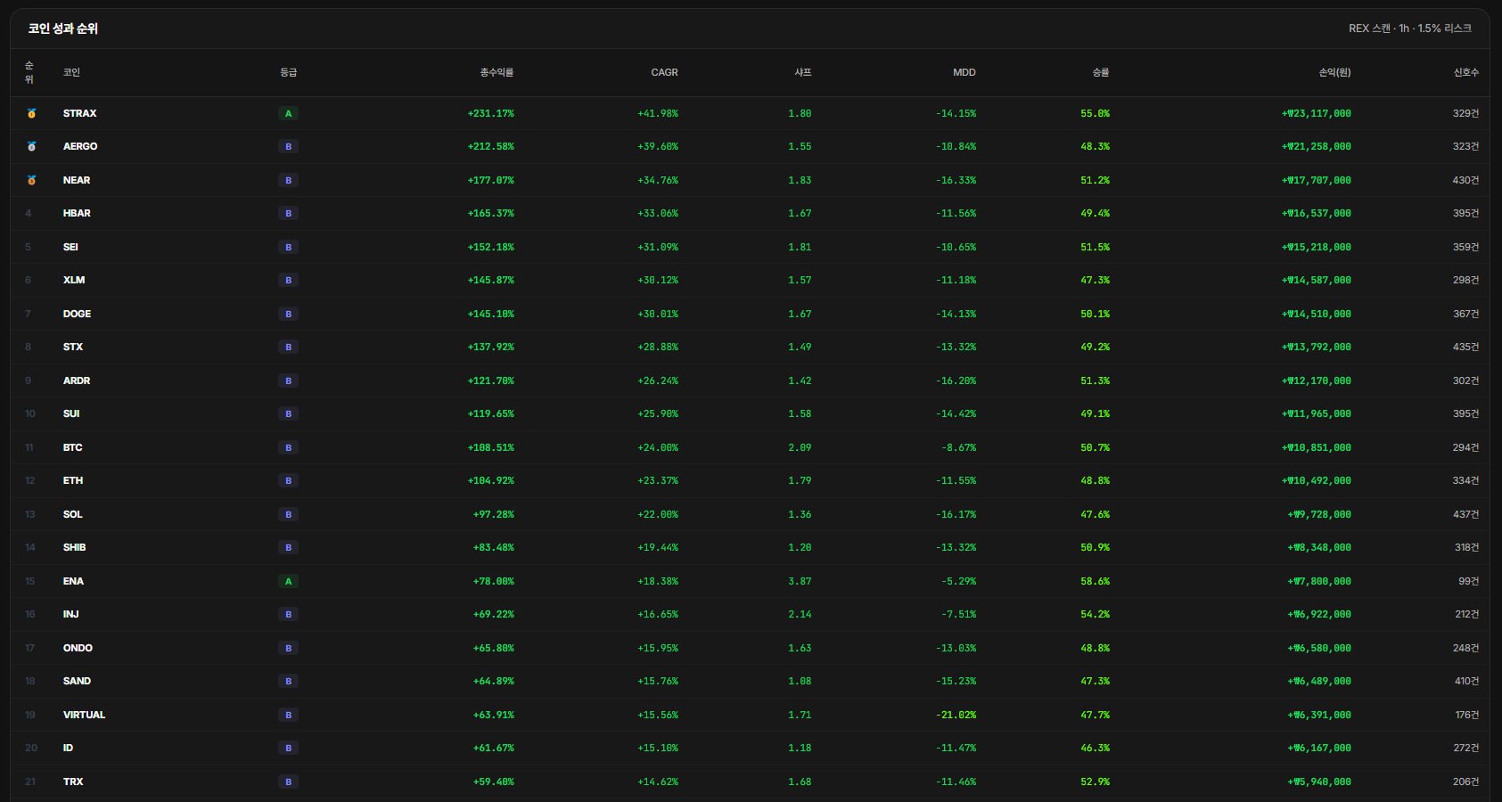1502x802 pixels.
Task: Click the silver medal icon beside AERGO
Action: pyautogui.click(x=31, y=146)
